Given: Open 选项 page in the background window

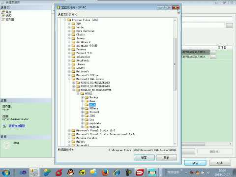Looking at the screenshot, I should (x=8, y=16).
